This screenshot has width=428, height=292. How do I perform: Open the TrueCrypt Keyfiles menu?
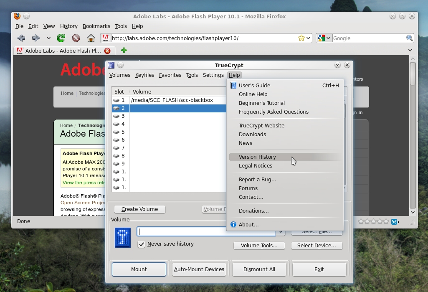click(144, 75)
